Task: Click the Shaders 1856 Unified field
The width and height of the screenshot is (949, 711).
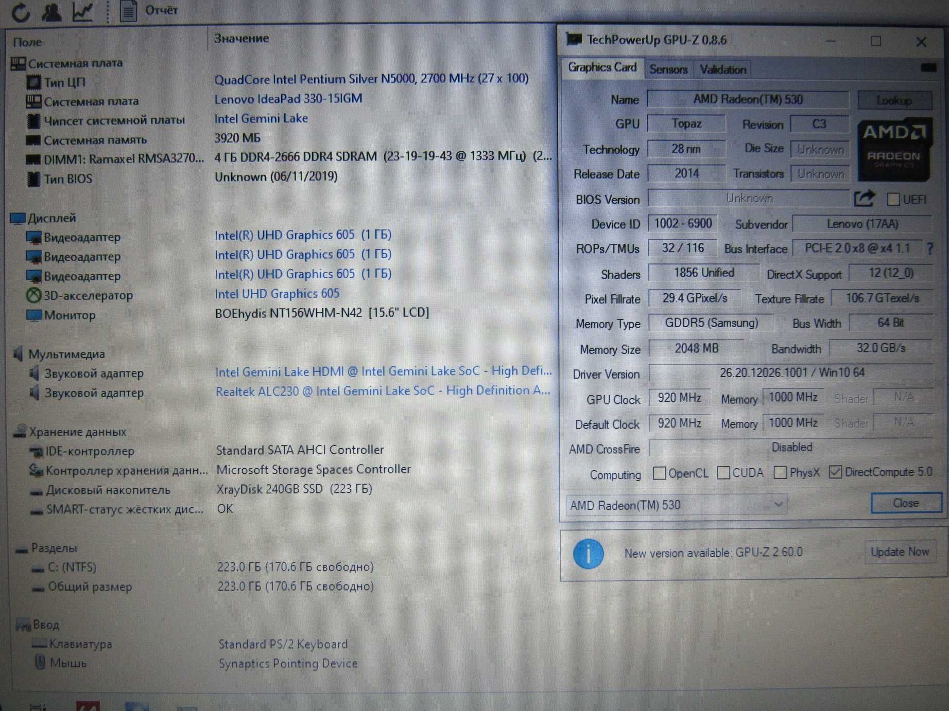Action: pos(703,273)
